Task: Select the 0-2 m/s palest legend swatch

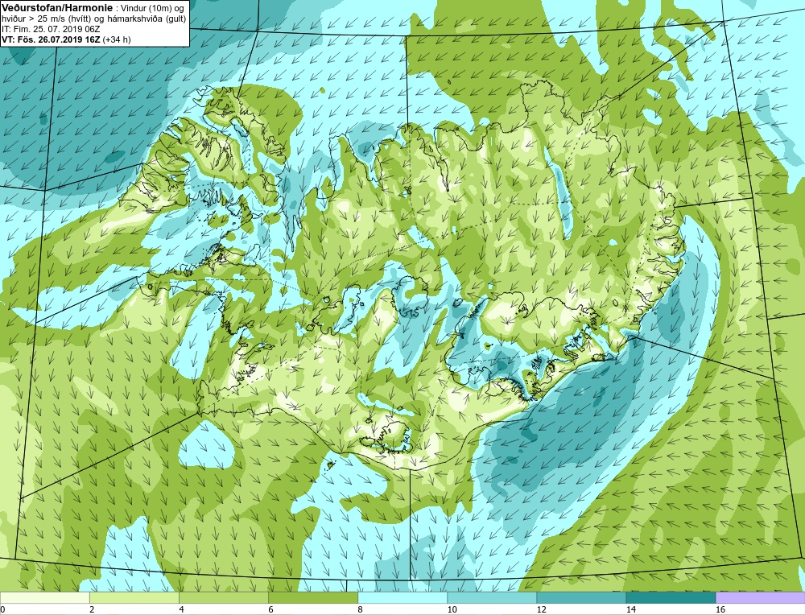Action: click(44, 597)
